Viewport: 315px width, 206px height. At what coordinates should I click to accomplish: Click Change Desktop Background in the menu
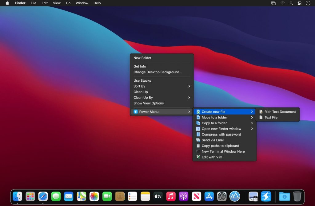coord(157,72)
